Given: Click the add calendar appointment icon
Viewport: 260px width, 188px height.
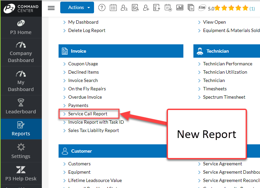Looking at the screenshot, I should [168, 8].
